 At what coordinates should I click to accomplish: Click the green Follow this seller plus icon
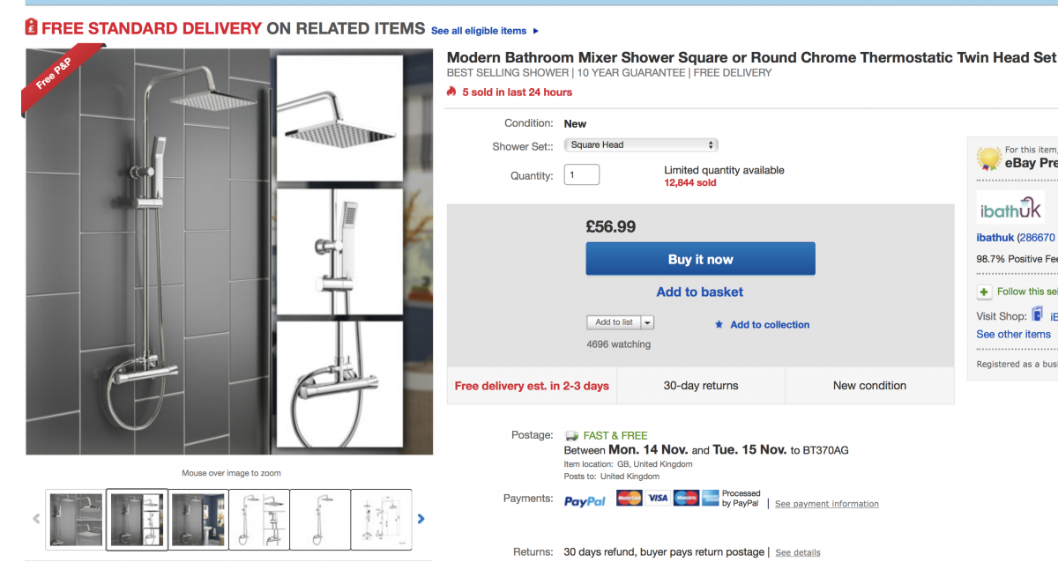coord(984,292)
